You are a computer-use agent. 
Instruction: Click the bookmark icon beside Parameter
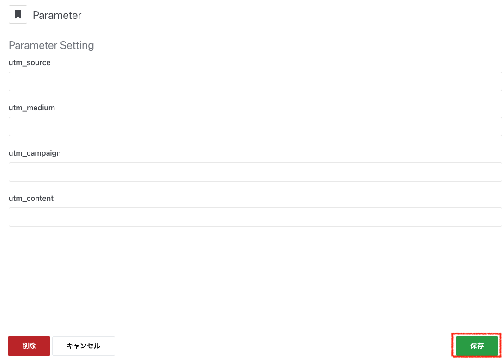coord(18,15)
